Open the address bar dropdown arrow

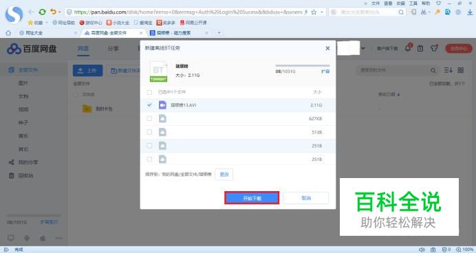[x=322, y=12]
